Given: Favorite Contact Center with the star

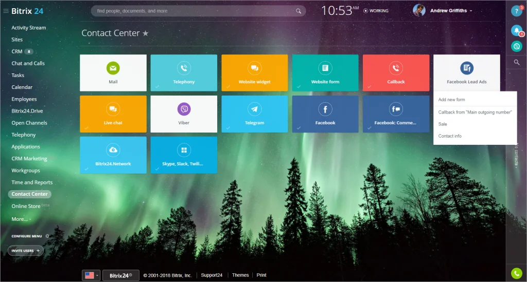Looking at the screenshot, I should (x=146, y=33).
